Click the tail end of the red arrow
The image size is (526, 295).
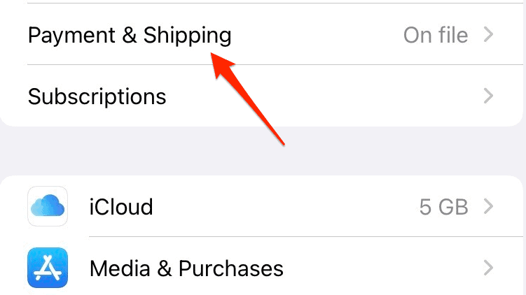click(x=282, y=143)
